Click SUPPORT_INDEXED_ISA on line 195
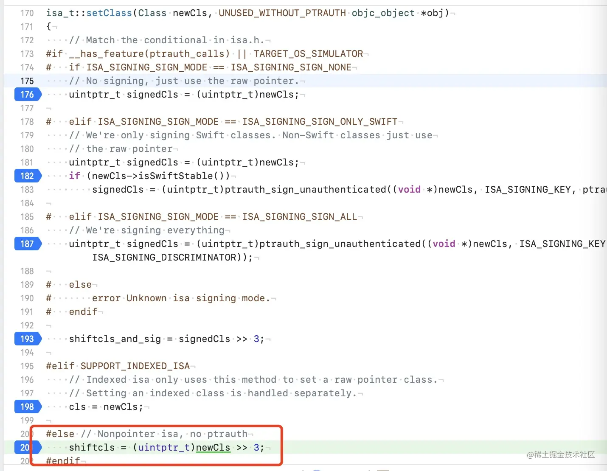Screen dimensions: 607x471 coord(135,366)
